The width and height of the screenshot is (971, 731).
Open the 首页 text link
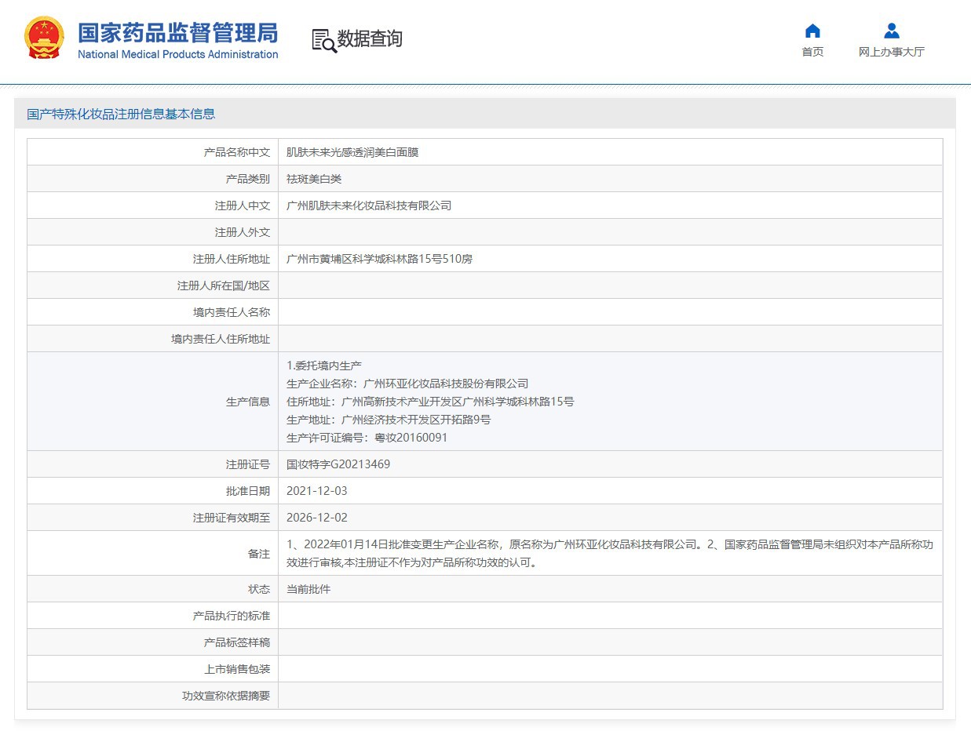(x=812, y=53)
